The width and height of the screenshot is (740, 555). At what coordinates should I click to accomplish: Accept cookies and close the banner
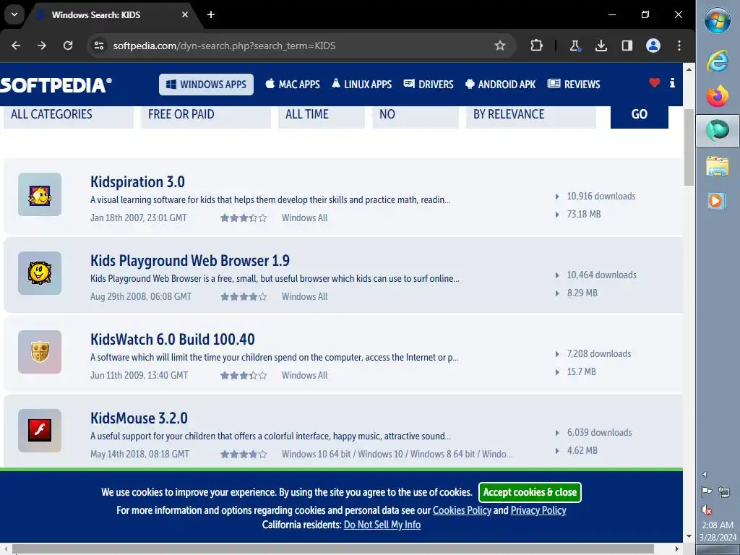[x=530, y=492]
